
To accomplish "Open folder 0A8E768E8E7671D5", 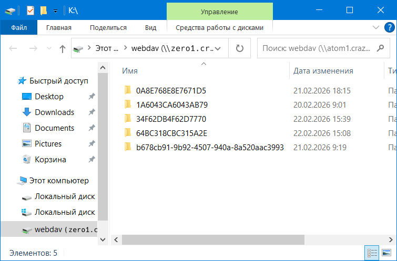I will coord(171,90).
